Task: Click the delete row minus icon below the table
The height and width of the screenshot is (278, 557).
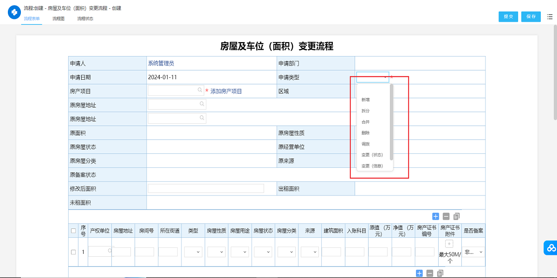Action: pyautogui.click(x=430, y=274)
